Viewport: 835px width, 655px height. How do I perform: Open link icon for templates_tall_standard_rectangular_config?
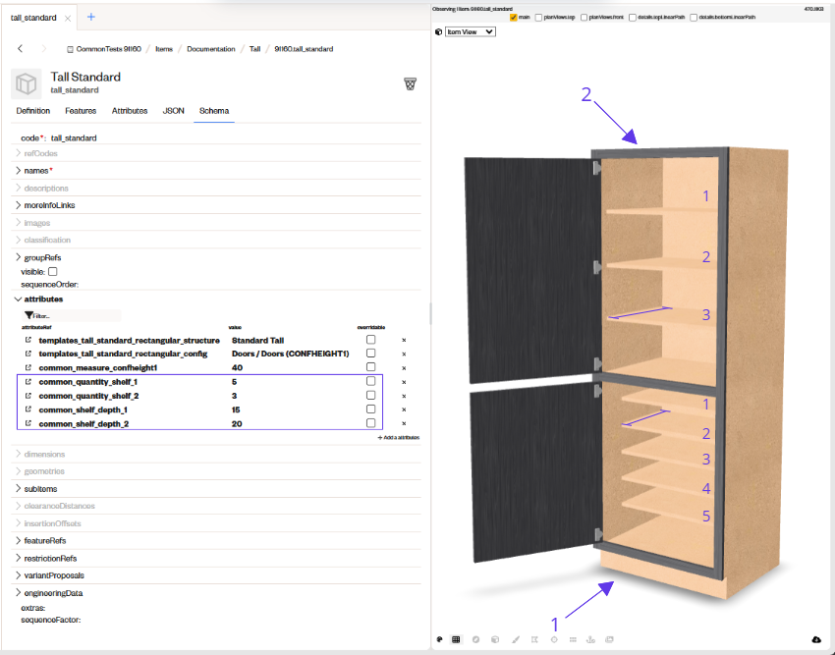tap(28, 354)
